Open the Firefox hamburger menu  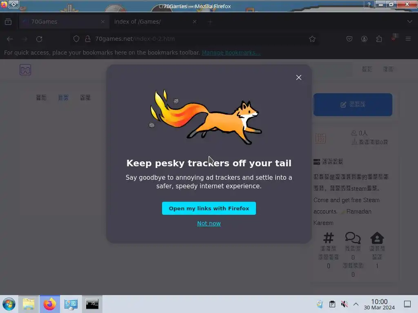[x=408, y=39]
